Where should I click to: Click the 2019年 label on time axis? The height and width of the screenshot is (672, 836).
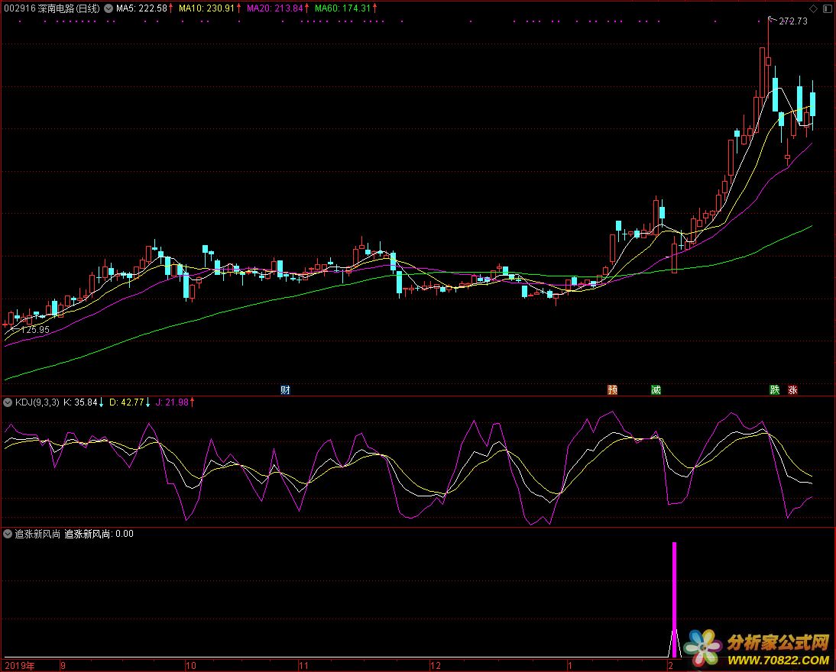point(18,666)
